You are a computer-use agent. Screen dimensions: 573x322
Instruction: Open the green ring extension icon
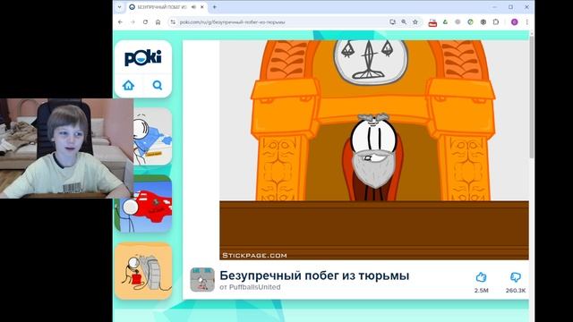pos(470,21)
